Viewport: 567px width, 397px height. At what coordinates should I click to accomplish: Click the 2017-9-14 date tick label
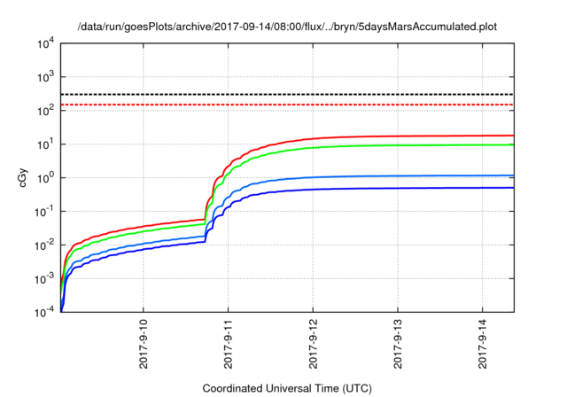tap(483, 344)
